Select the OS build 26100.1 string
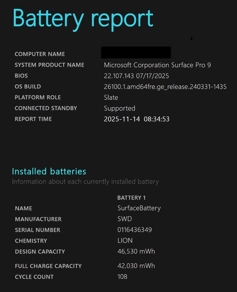This screenshot has width=237, height=292. click(x=165, y=87)
